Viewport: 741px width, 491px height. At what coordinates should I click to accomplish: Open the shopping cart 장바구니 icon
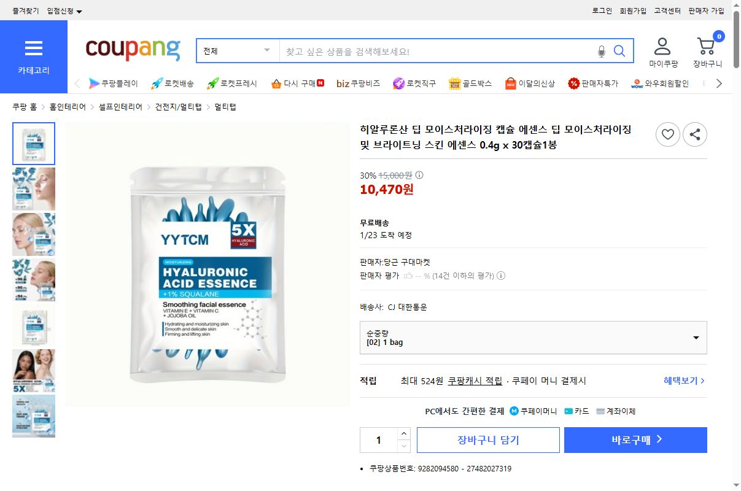click(707, 47)
